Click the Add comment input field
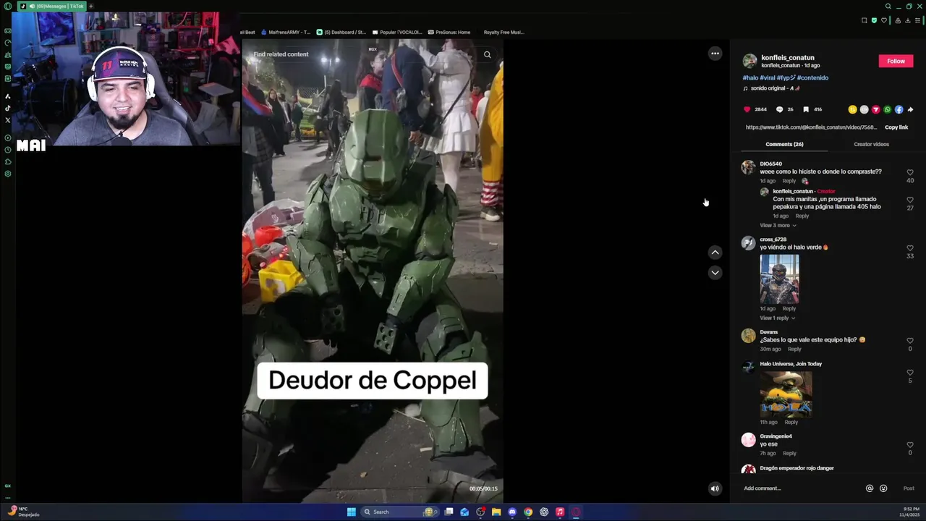 click(x=802, y=488)
